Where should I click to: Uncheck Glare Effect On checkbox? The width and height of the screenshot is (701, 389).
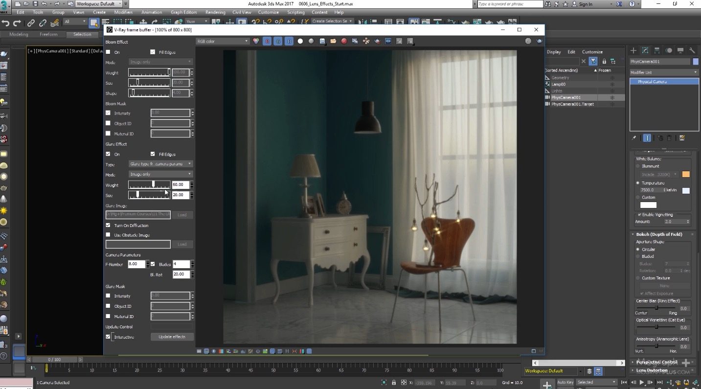tap(108, 154)
